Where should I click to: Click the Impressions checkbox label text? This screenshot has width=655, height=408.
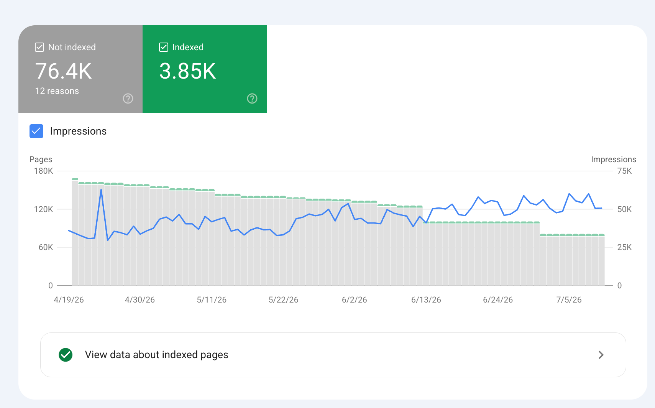78,131
